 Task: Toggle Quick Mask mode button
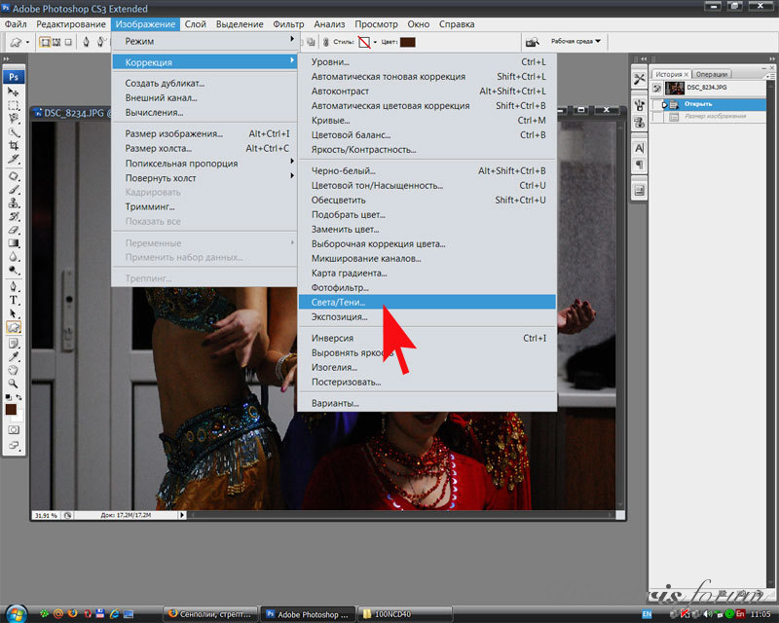(15, 429)
